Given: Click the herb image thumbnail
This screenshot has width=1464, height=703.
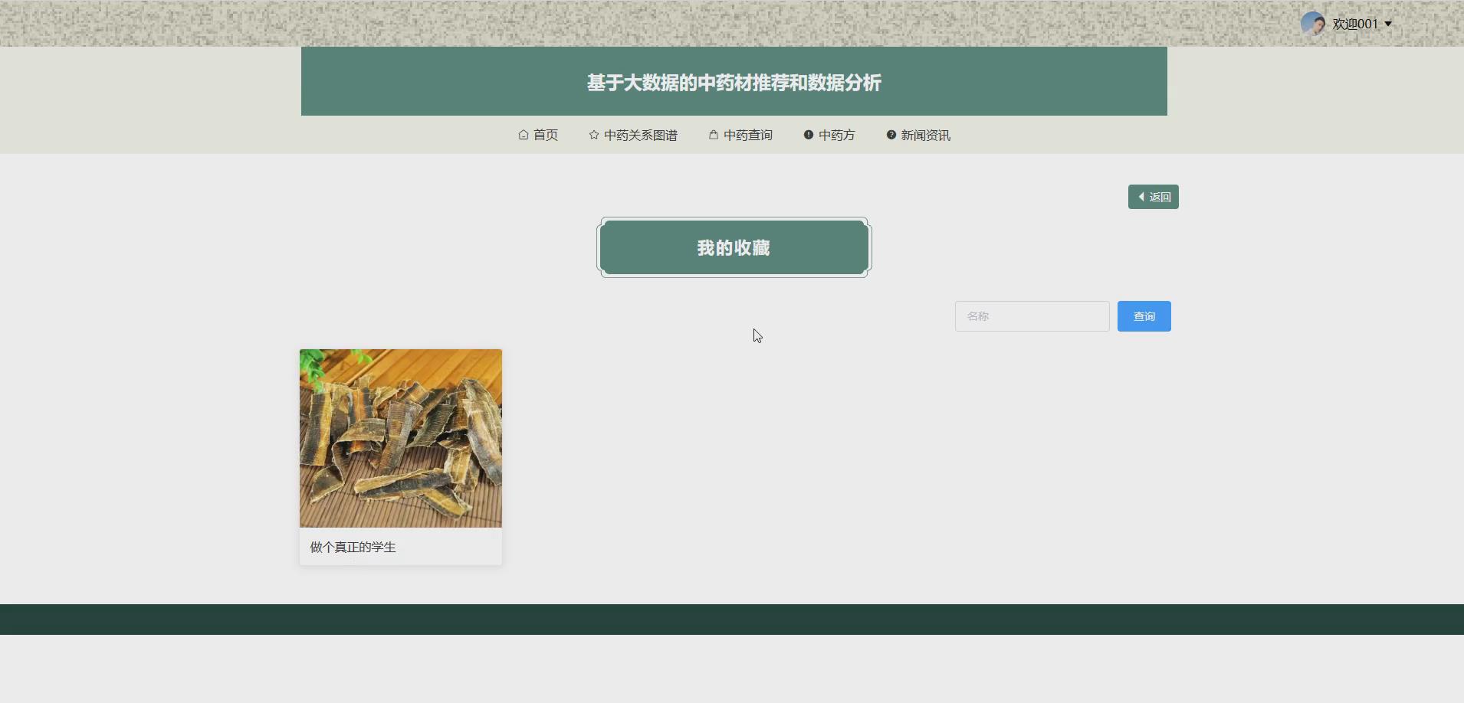Looking at the screenshot, I should click(400, 438).
